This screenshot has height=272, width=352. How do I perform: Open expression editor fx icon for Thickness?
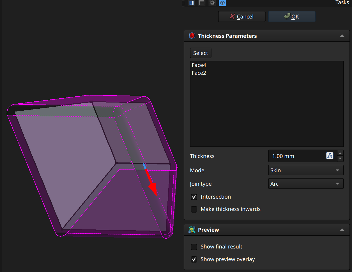[330, 156]
